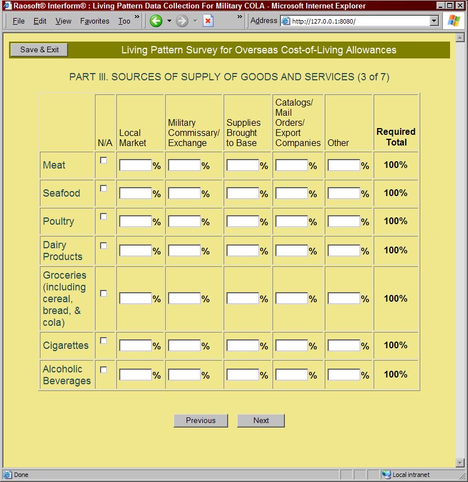Click Dairy Products Other percent field

[x=344, y=251]
